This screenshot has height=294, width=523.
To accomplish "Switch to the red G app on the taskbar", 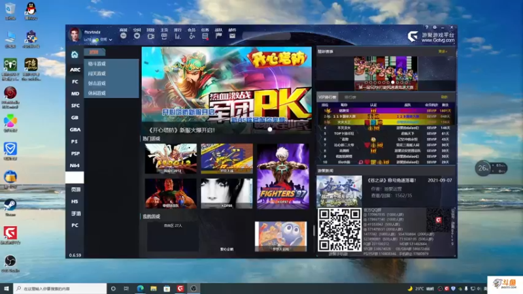I will 180,289.
